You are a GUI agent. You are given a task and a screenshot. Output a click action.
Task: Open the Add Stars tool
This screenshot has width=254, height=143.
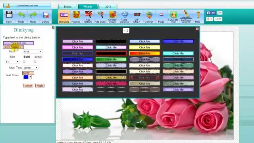[x=100, y=17]
